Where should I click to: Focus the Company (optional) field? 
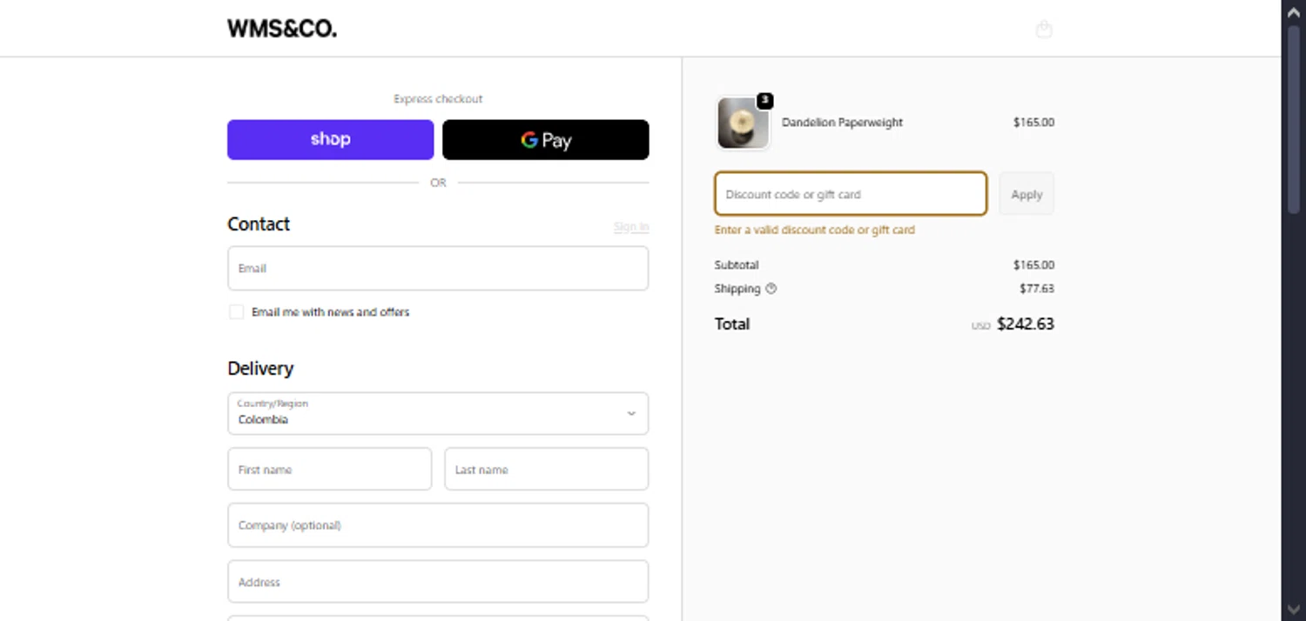438,525
